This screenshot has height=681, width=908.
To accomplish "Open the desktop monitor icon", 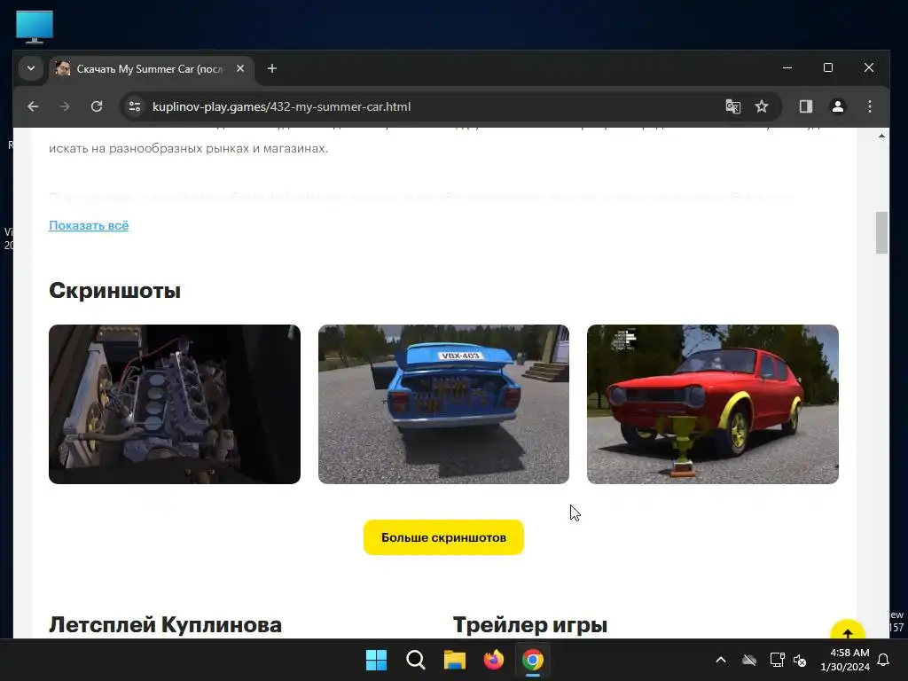I will [35, 27].
